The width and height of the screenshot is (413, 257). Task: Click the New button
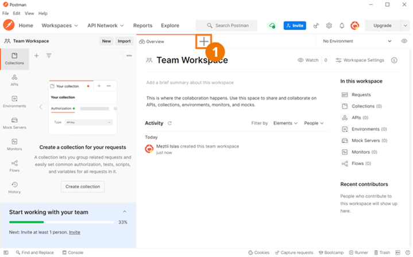[x=106, y=41]
